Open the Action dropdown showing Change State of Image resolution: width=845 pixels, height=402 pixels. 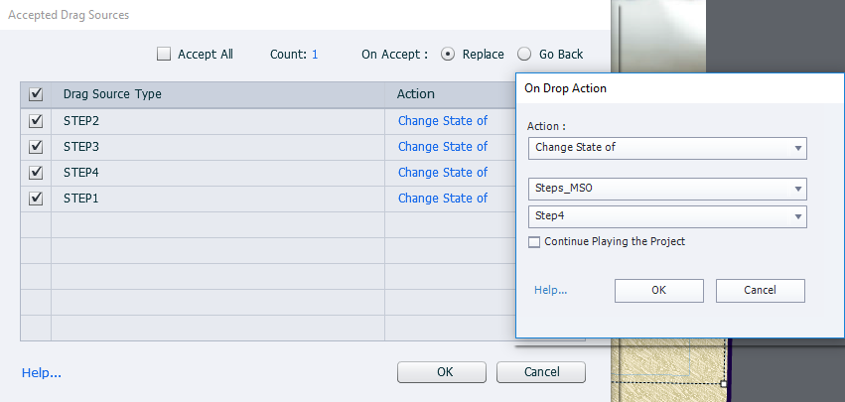[667, 148]
